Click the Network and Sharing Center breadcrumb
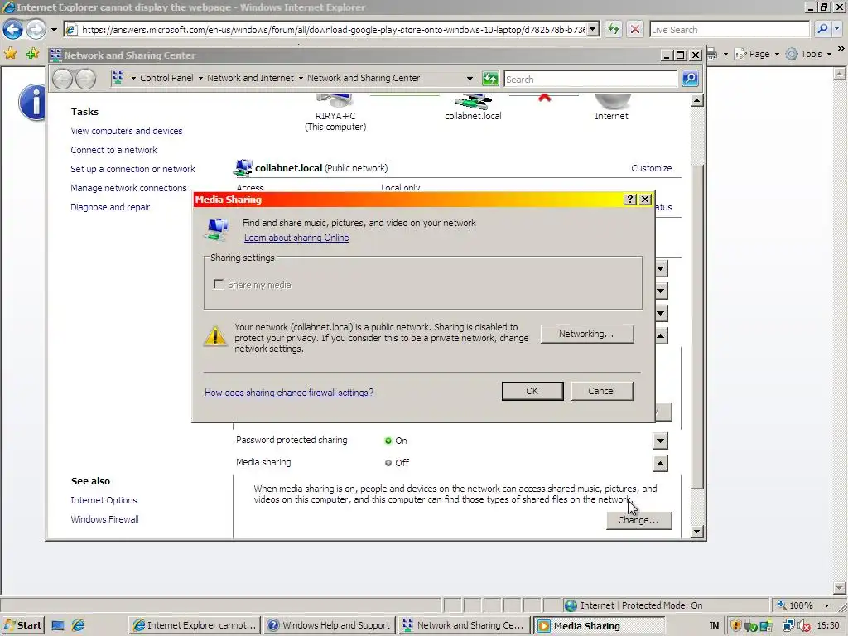Viewport: 848px width, 636px height. tap(364, 78)
